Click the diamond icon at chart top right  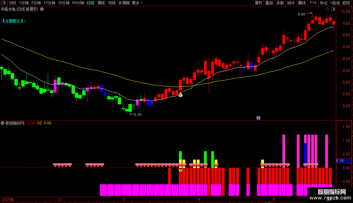pyautogui.click(x=327, y=9)
